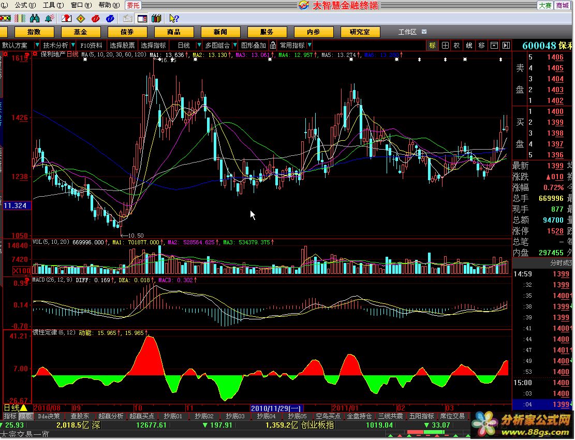
Task: Open the books library icon
Action: pyautogui.click(x=157, y=18)
